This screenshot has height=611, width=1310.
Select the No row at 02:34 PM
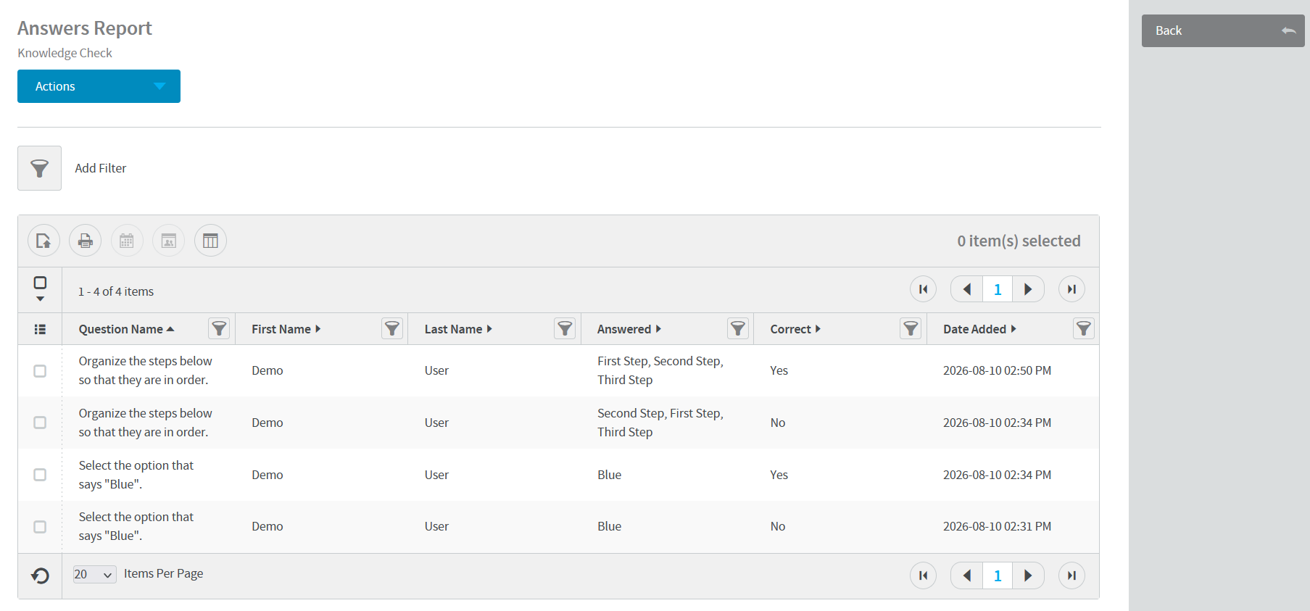40,423
